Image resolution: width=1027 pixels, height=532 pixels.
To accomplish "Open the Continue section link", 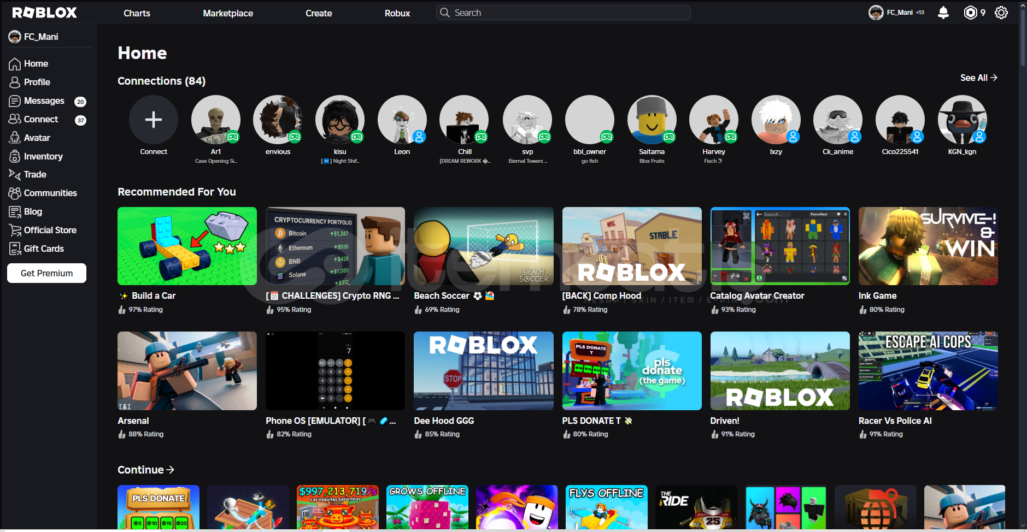I will tap(146, 470).
